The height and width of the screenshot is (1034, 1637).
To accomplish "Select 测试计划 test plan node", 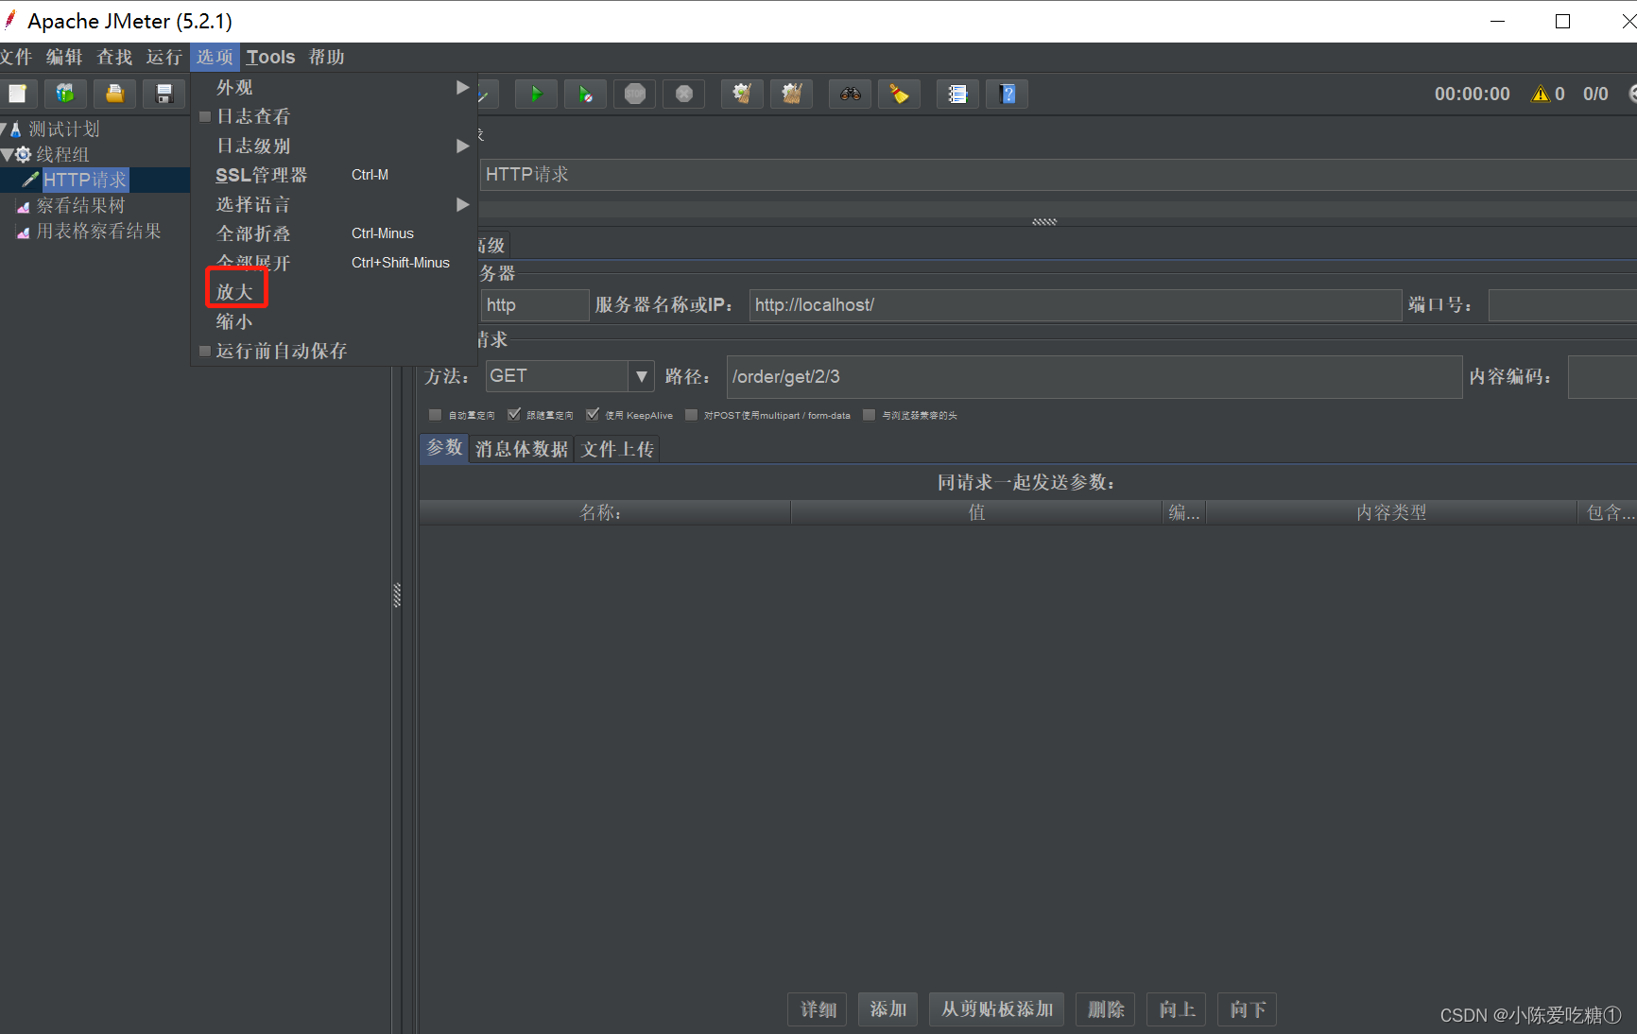I will 63,129.
